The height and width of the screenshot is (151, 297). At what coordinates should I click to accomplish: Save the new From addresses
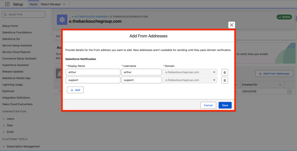225,105
